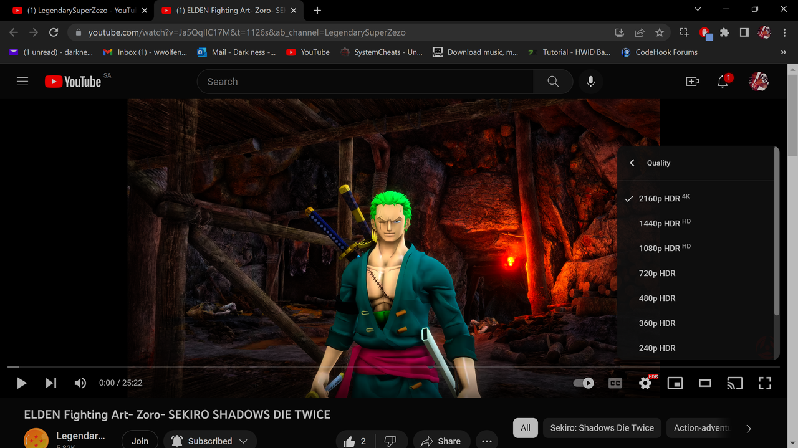Viewport: 798px width, 448px height.
Task: Like the video
Action: 355,441
